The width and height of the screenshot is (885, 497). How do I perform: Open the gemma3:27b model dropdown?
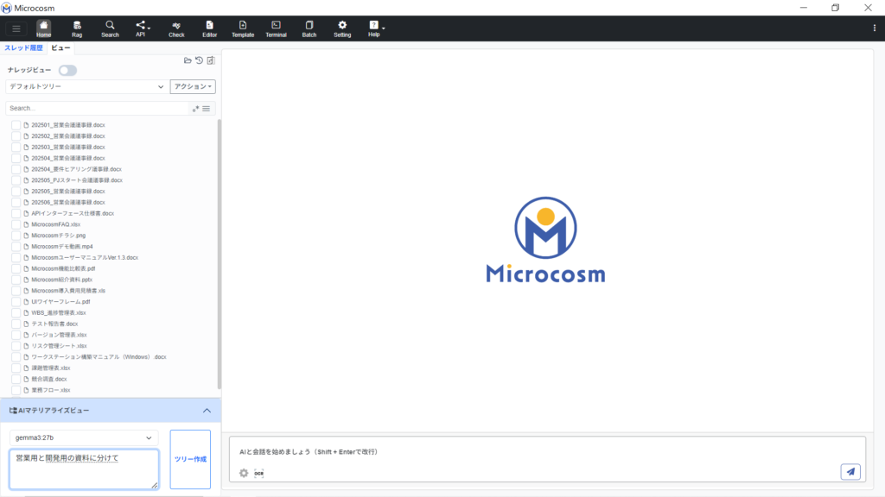coord(84,437)
